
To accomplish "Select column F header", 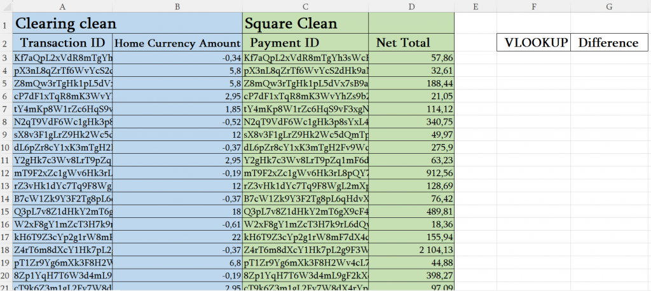I will pos(533,6).
